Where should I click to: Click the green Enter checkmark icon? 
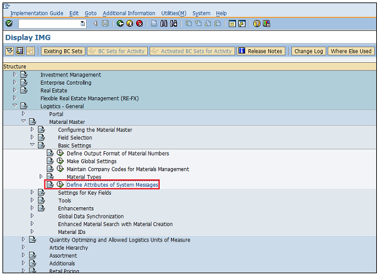click(x=9, y=24)
